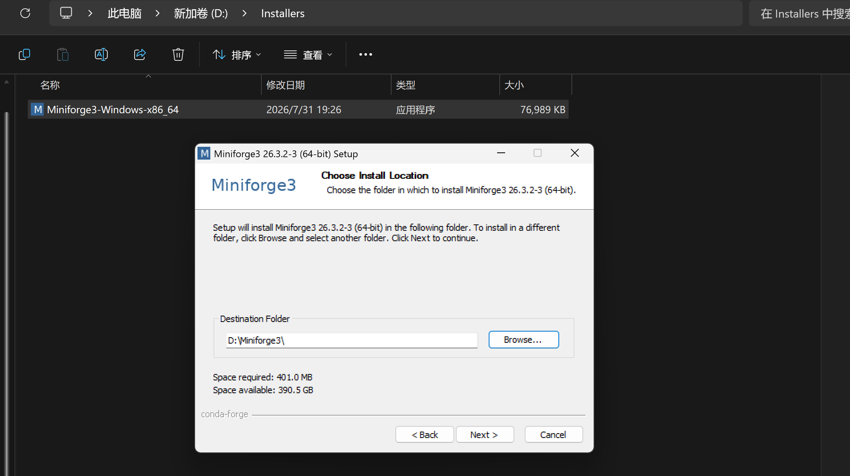Click the Destination Folder path field
Viewport: 850px width, 476px height.
pos(352,340)
